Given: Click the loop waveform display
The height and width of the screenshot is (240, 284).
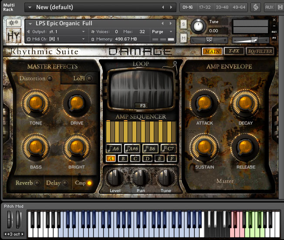Looking at the screenshot, I should pyautogui.click(x=142, y=89).
